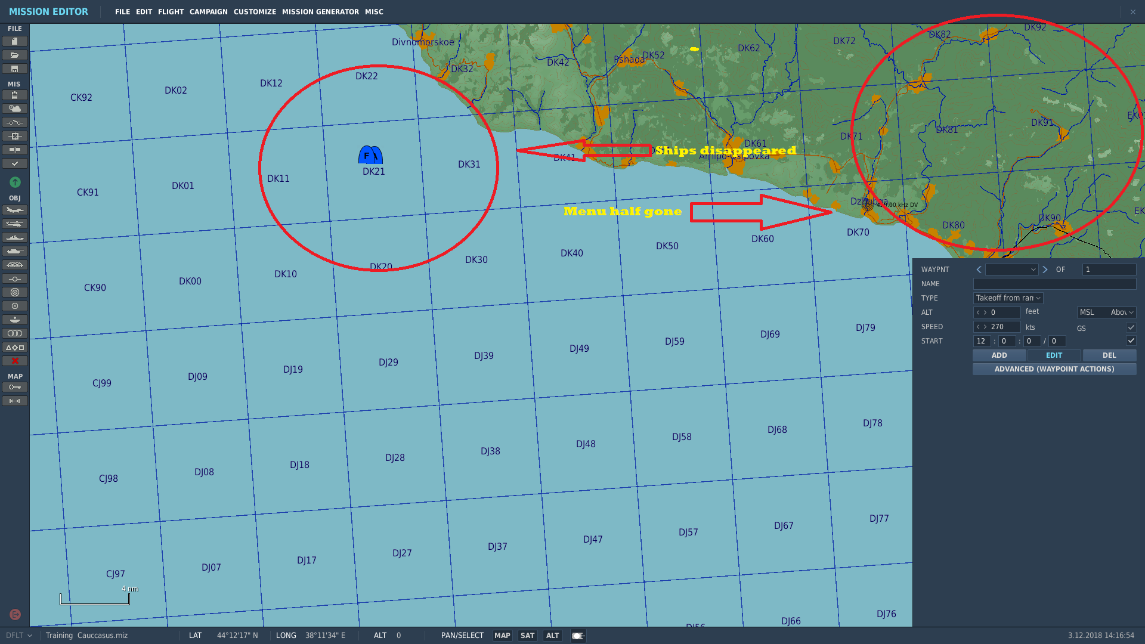Open the MISC menu
Screen dimensions: 1145x644
pyautogui.click(x=374, y=12)
